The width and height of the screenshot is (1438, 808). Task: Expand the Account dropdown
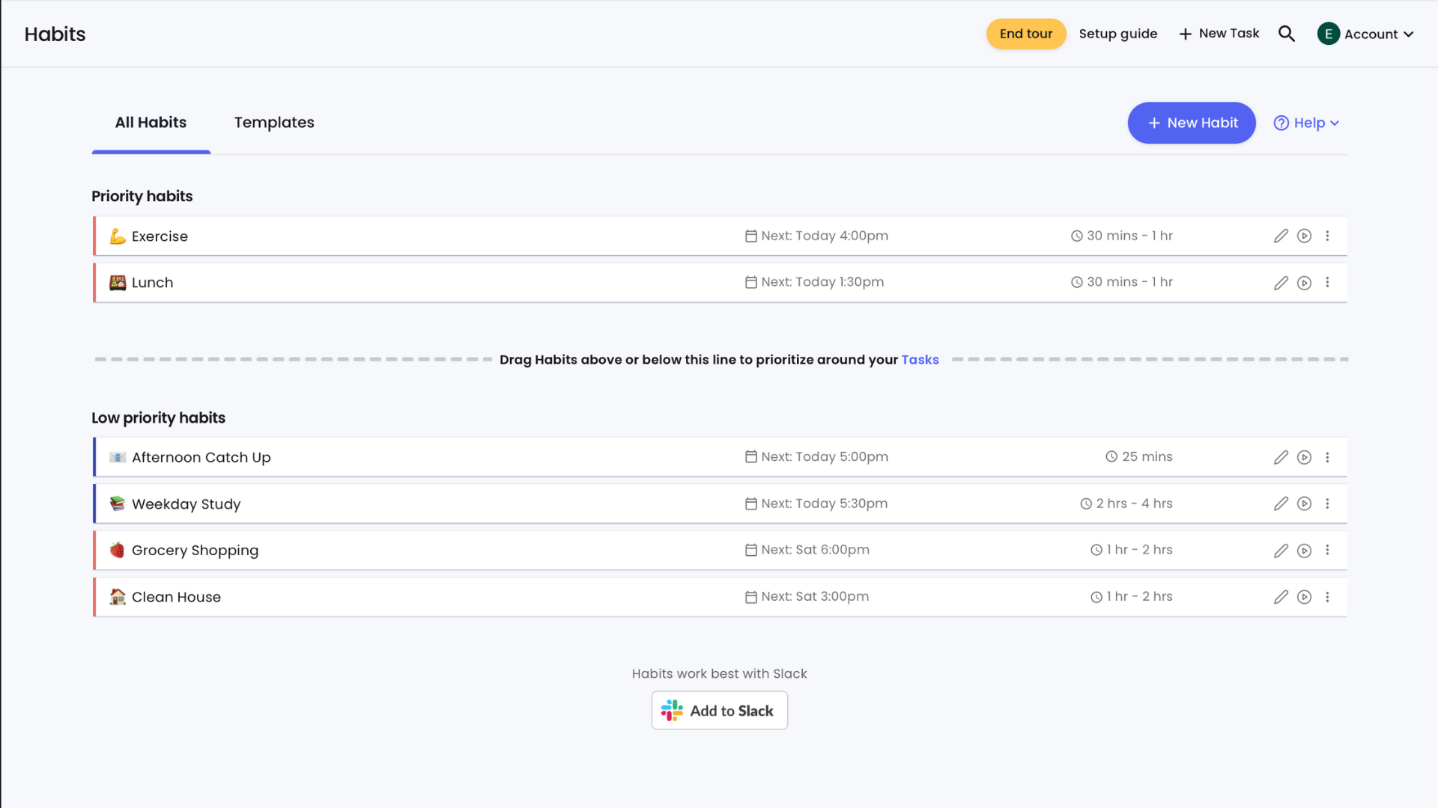click(1365, 34)
